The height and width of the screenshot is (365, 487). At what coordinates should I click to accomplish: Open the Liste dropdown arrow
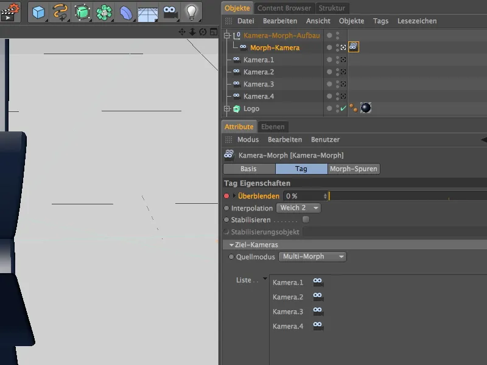(x=265, y=279)
